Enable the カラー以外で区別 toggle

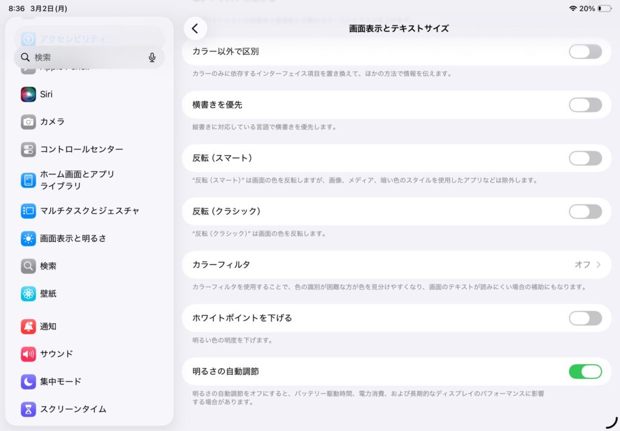(x=585, y=51)
